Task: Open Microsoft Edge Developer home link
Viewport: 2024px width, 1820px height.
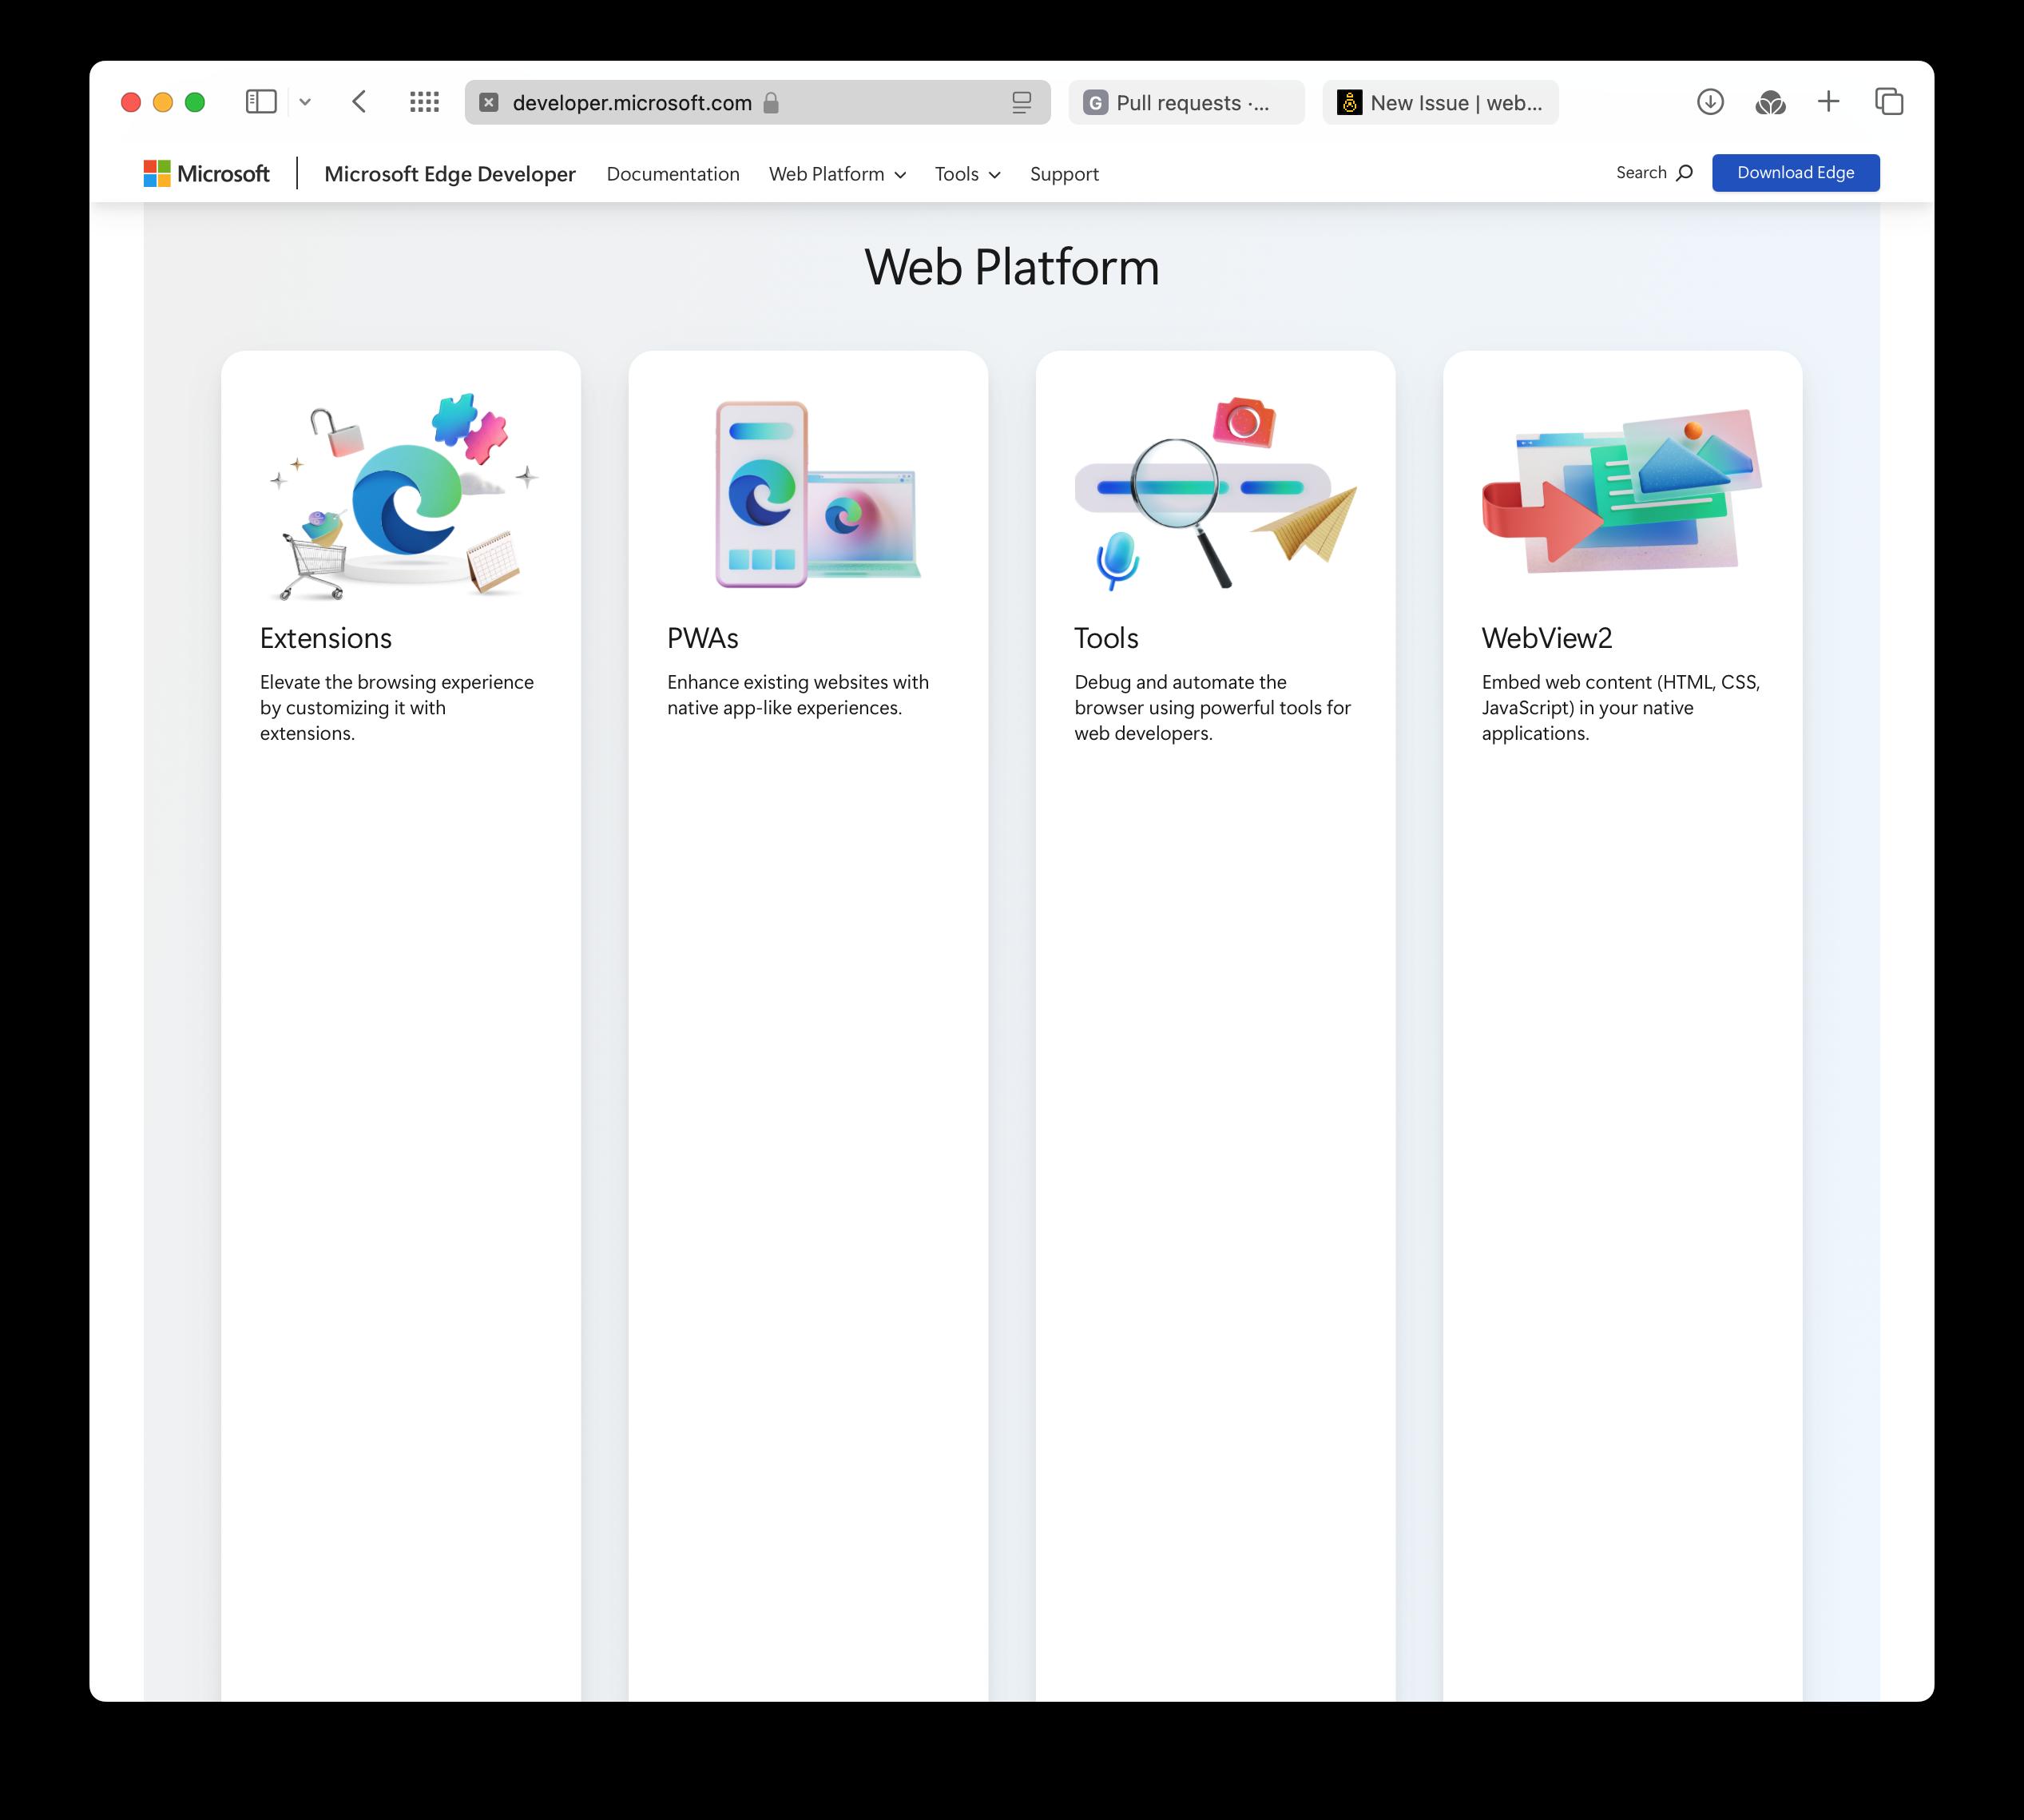Action: (450, 174)
